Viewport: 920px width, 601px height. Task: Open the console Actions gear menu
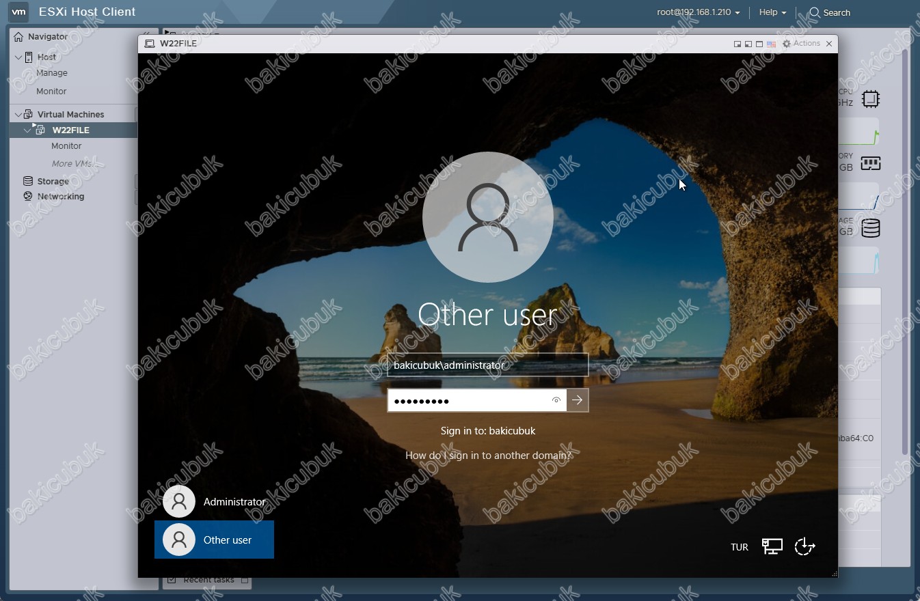pyautogui.click(x=801, y=44)
